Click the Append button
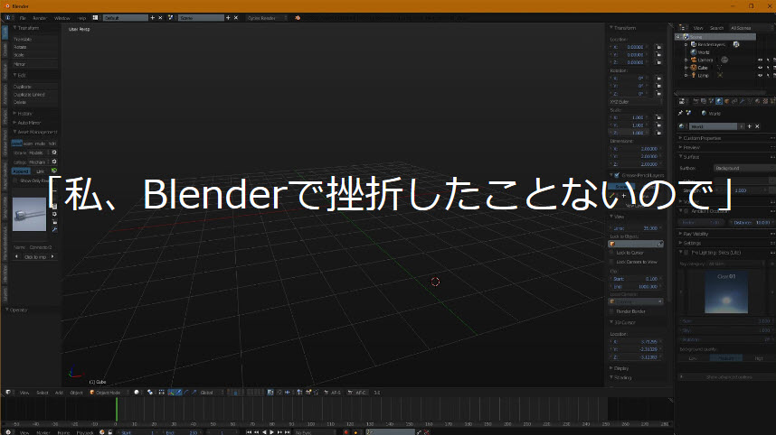 click(21, 171)
